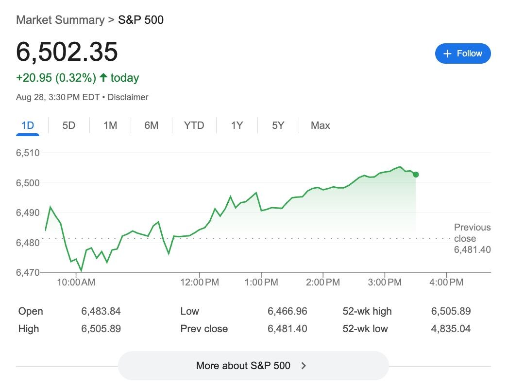This screenshot has width=508, height=391.
Task: Select the 1D time range tab
Action: pos(28,125)
